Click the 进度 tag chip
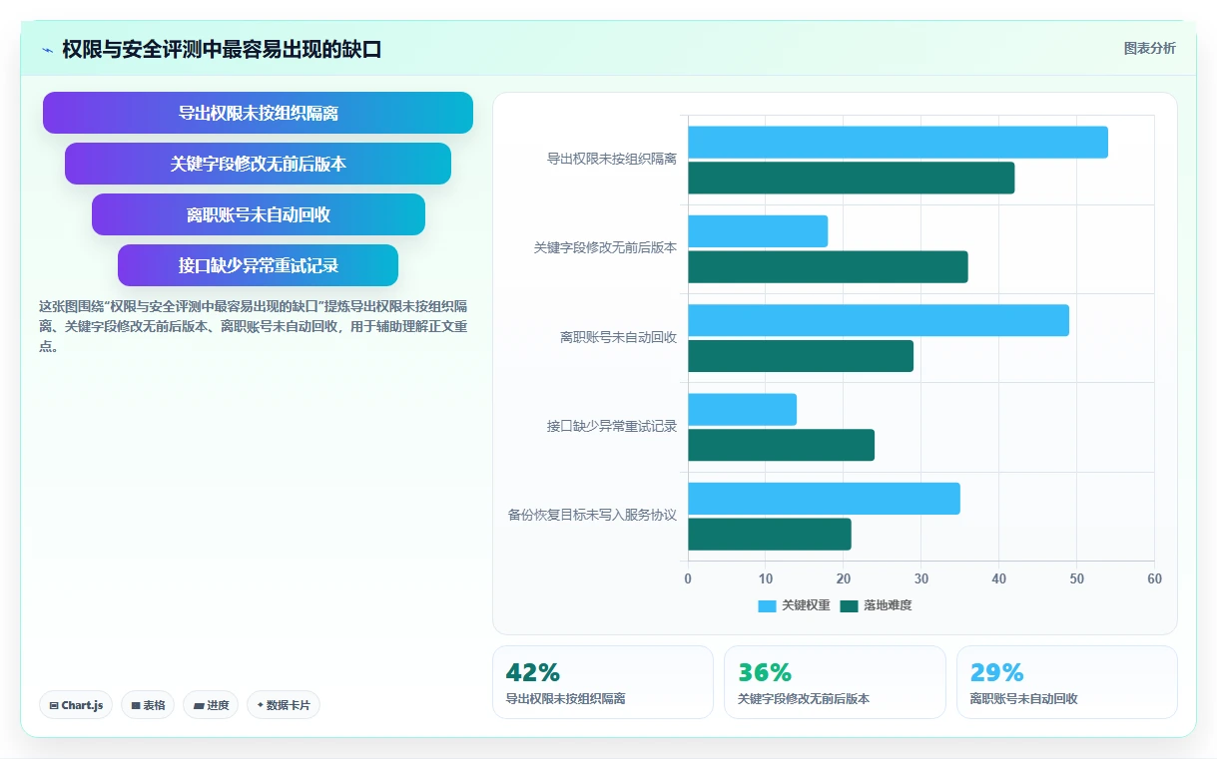Viewport: 1217px width, 759px height. pyautogui.click(x=211, y=705)
